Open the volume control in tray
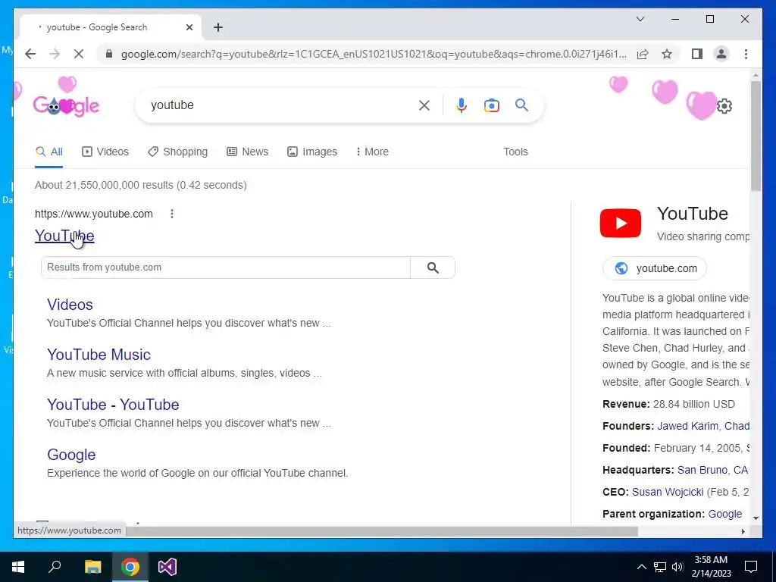 [x=677, y=567]
